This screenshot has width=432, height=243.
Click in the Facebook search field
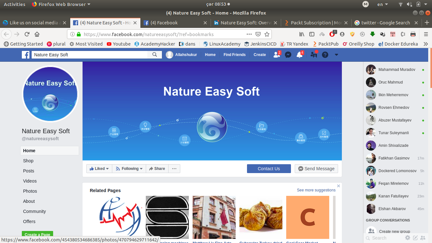(x=89, y=55)
